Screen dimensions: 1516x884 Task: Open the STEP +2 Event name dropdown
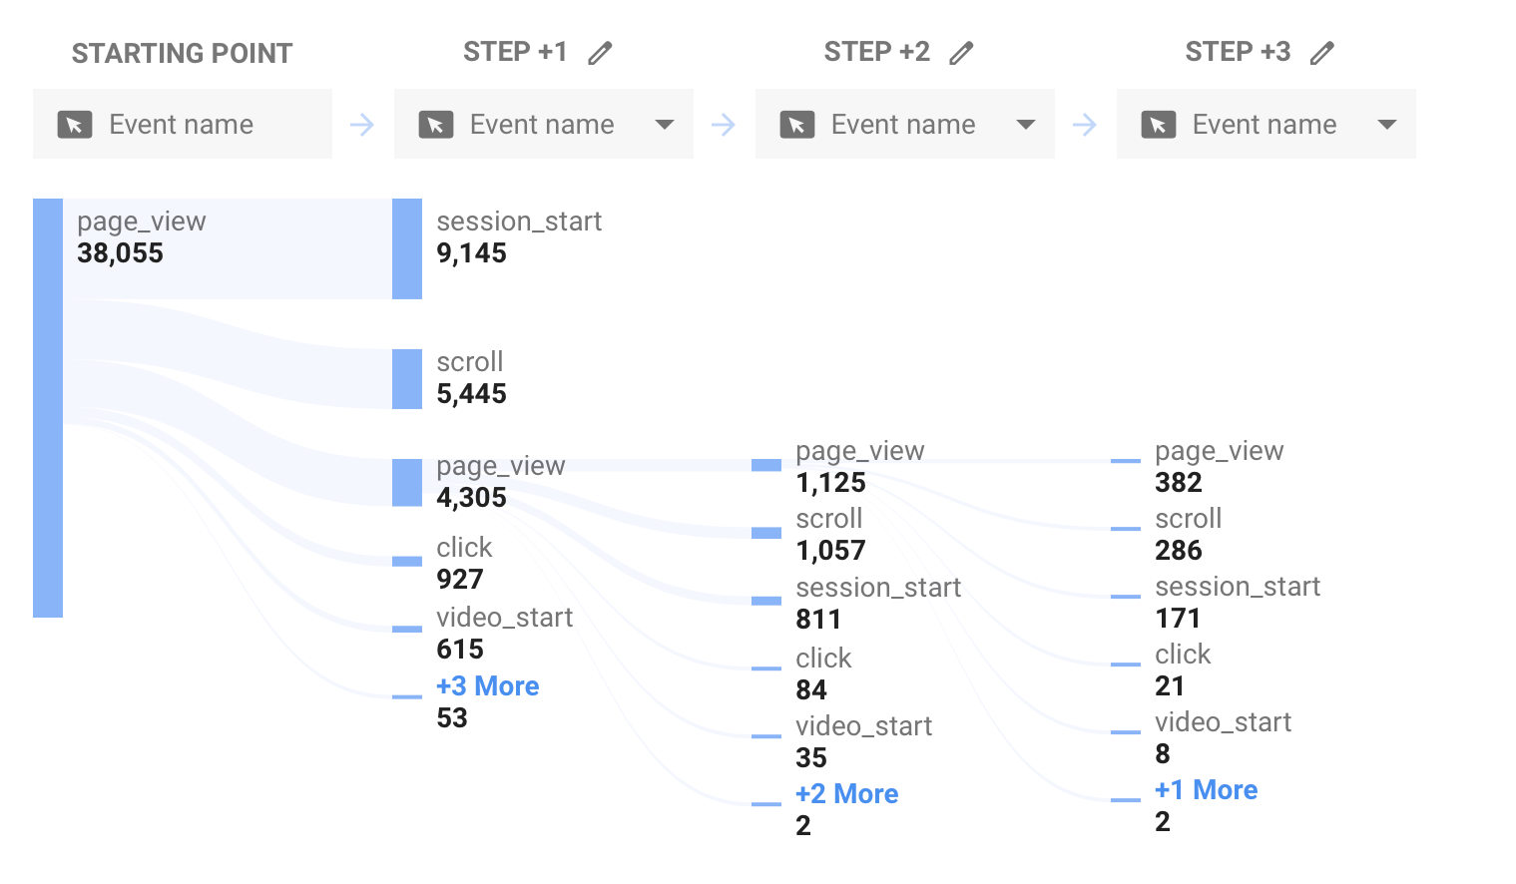click(x=905, y=124)
